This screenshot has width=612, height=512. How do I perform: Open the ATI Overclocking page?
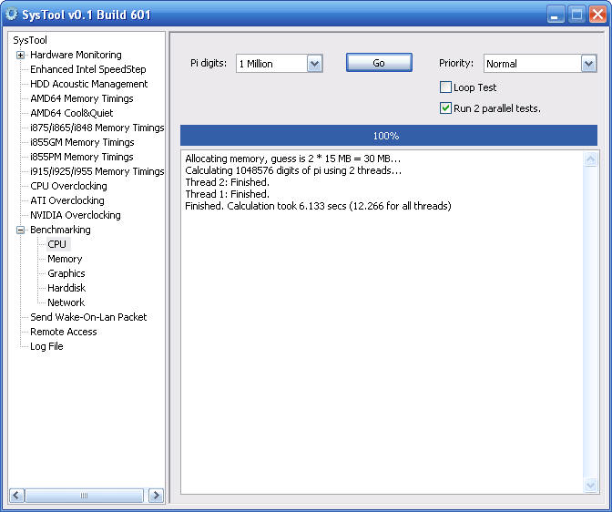coord(67,200)
